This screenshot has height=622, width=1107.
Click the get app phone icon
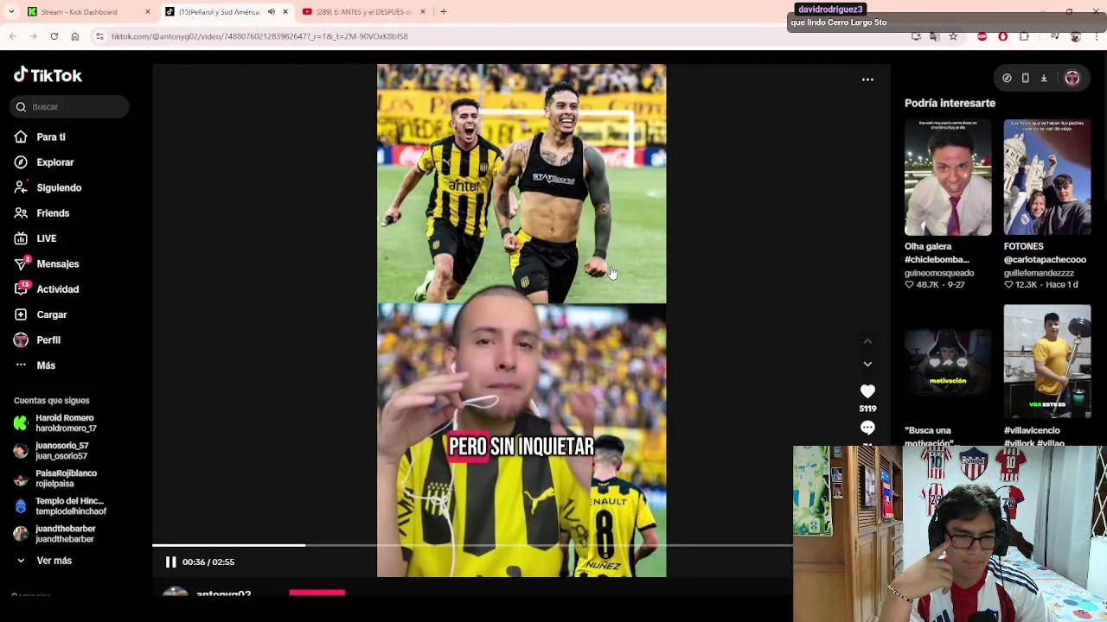pos(1026,79)
